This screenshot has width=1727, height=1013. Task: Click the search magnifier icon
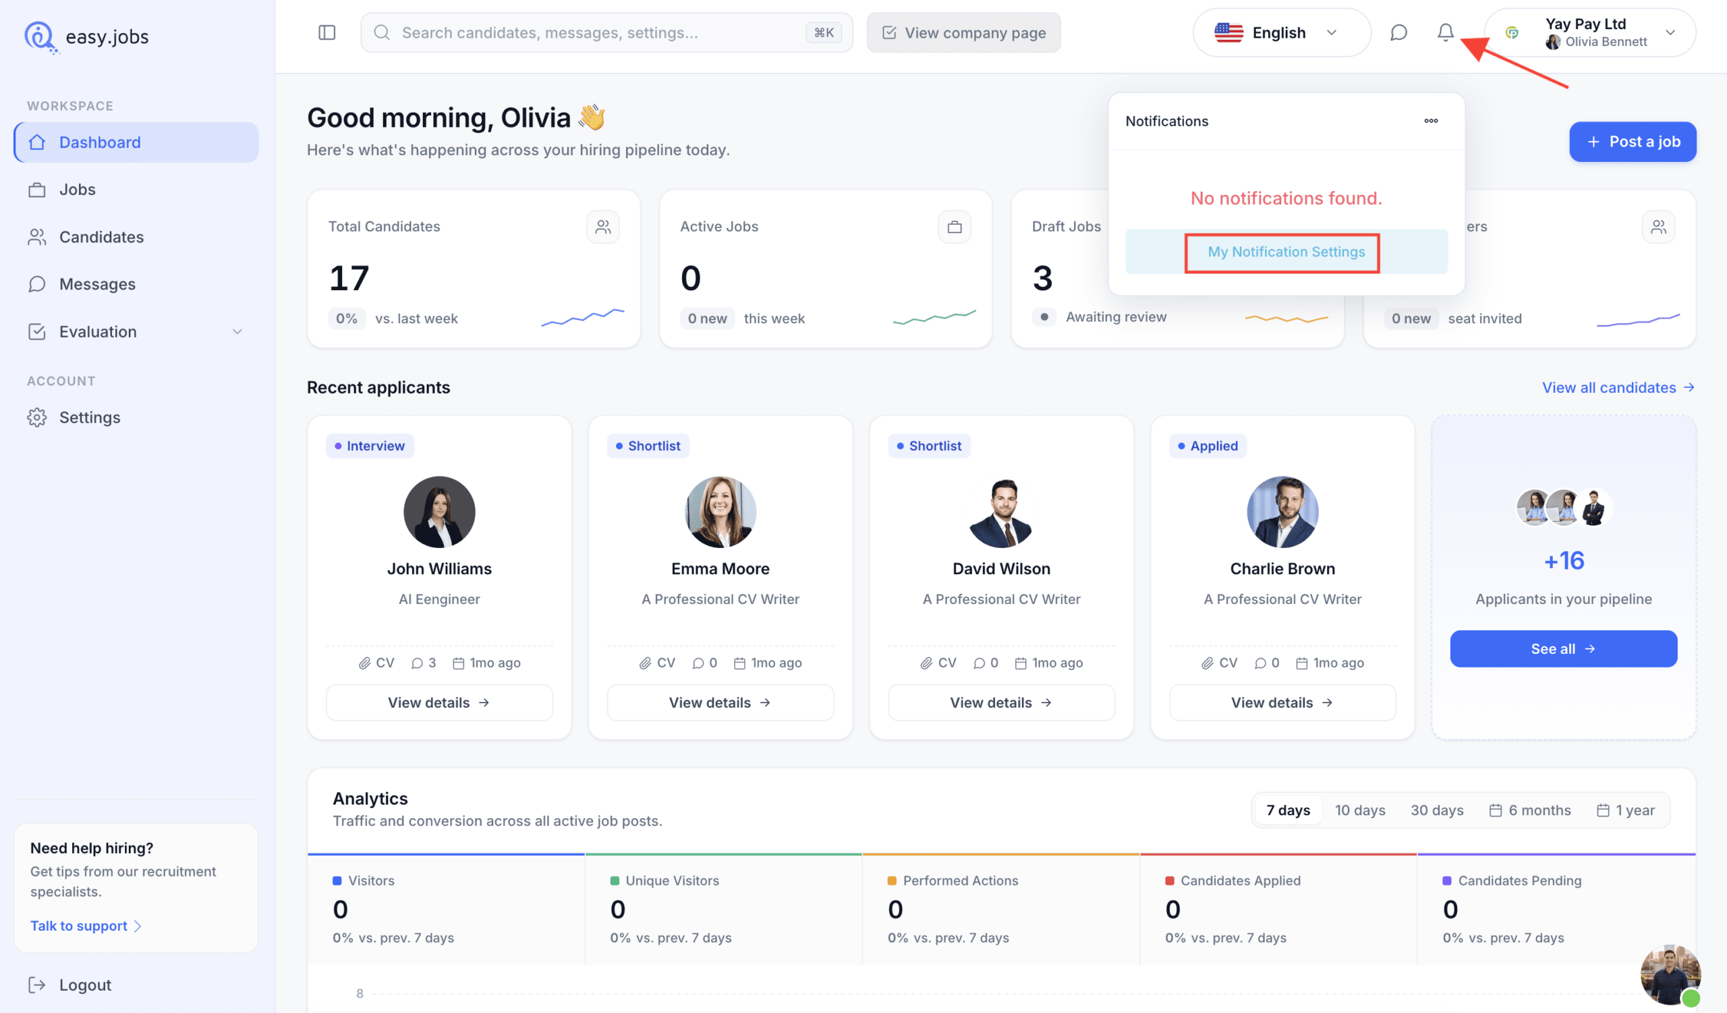[x=382, y=32]
